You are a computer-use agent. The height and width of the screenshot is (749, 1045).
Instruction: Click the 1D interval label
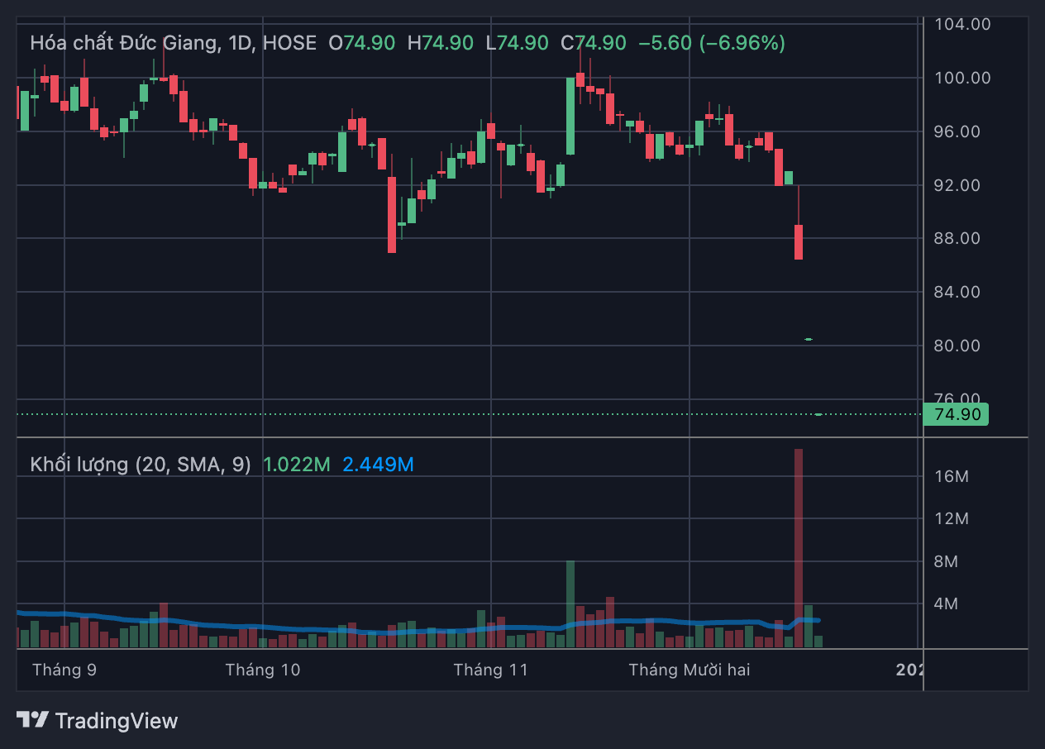[241, 43]
